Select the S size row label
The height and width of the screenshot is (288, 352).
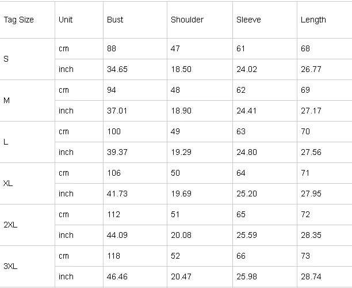click(x=6, y=59)
